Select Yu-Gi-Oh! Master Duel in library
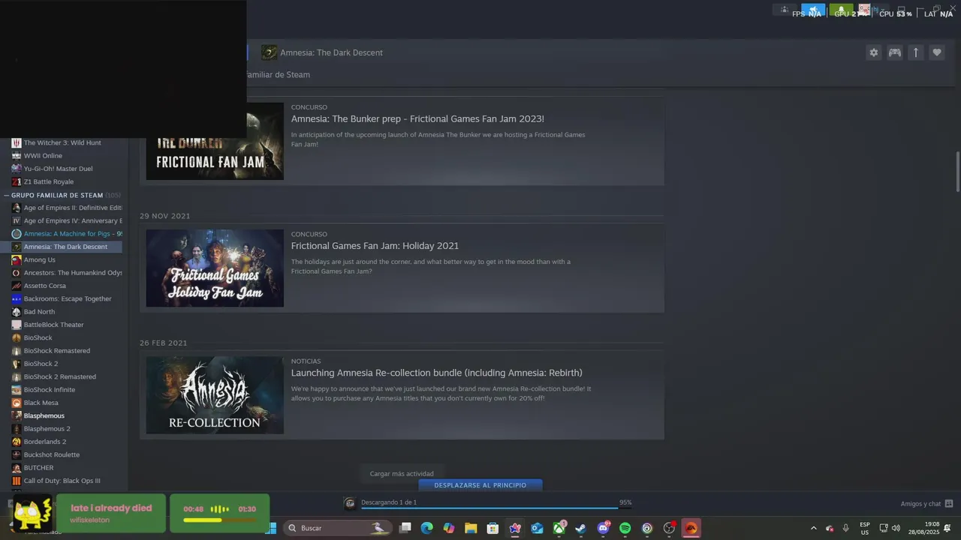 [58, 169]
